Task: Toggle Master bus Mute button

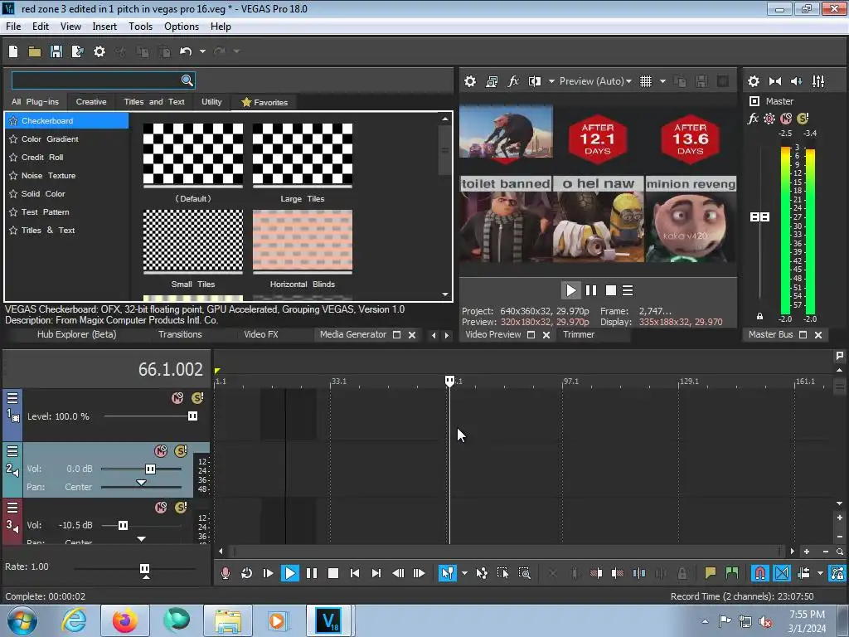Action: point(786,118)
